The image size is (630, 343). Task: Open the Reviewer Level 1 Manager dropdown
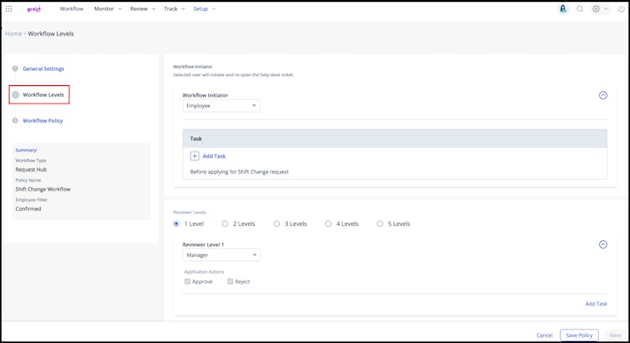pyautogui.click(x=222, y=255)
